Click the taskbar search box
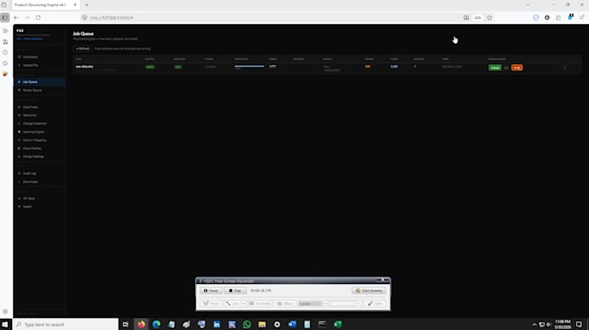 tap(66, 324)
